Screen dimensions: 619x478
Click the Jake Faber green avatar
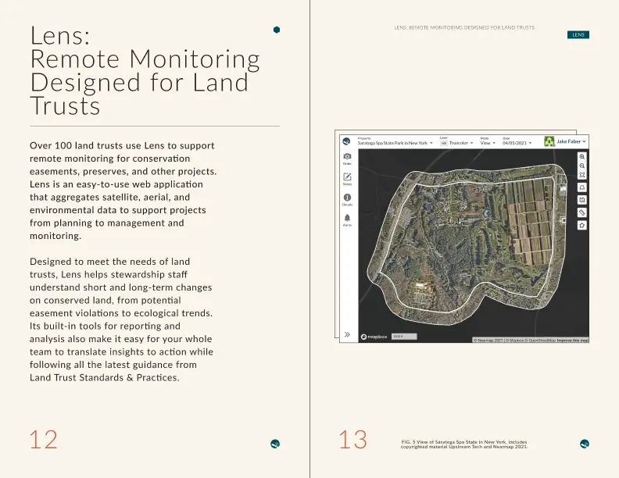click(549, 141)
